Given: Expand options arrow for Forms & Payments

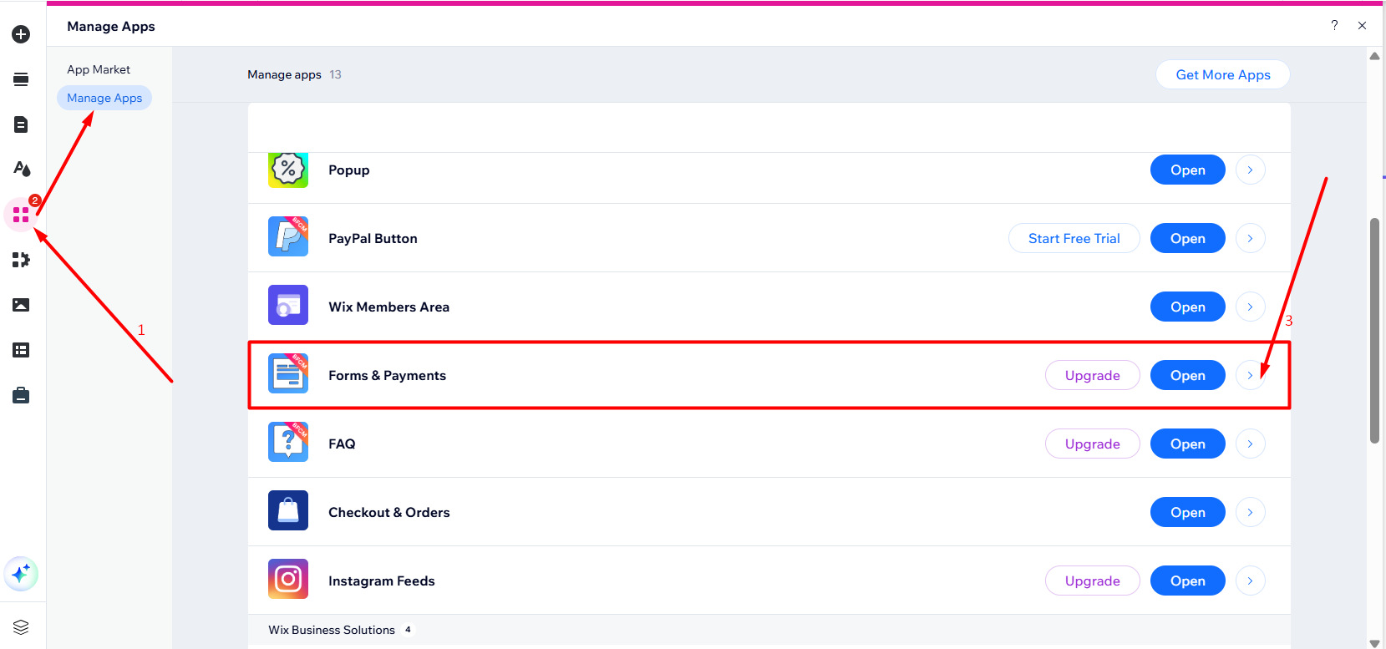Looking at the screenshot, I should click(x=1250, y=375).
